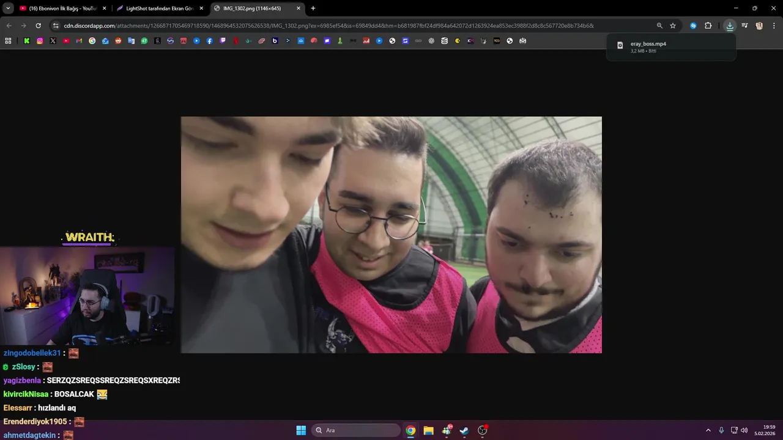The width and height of the screenshot is (783, 440).
Task: Open the Extensions puzzle menu
Action: click(708, 26)
